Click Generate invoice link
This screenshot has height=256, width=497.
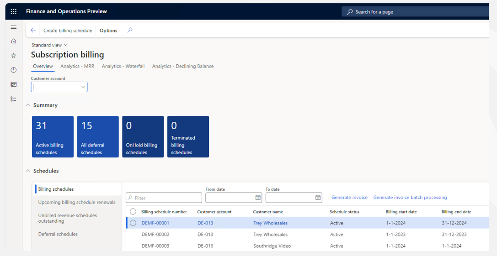click(x=349, y=198)
